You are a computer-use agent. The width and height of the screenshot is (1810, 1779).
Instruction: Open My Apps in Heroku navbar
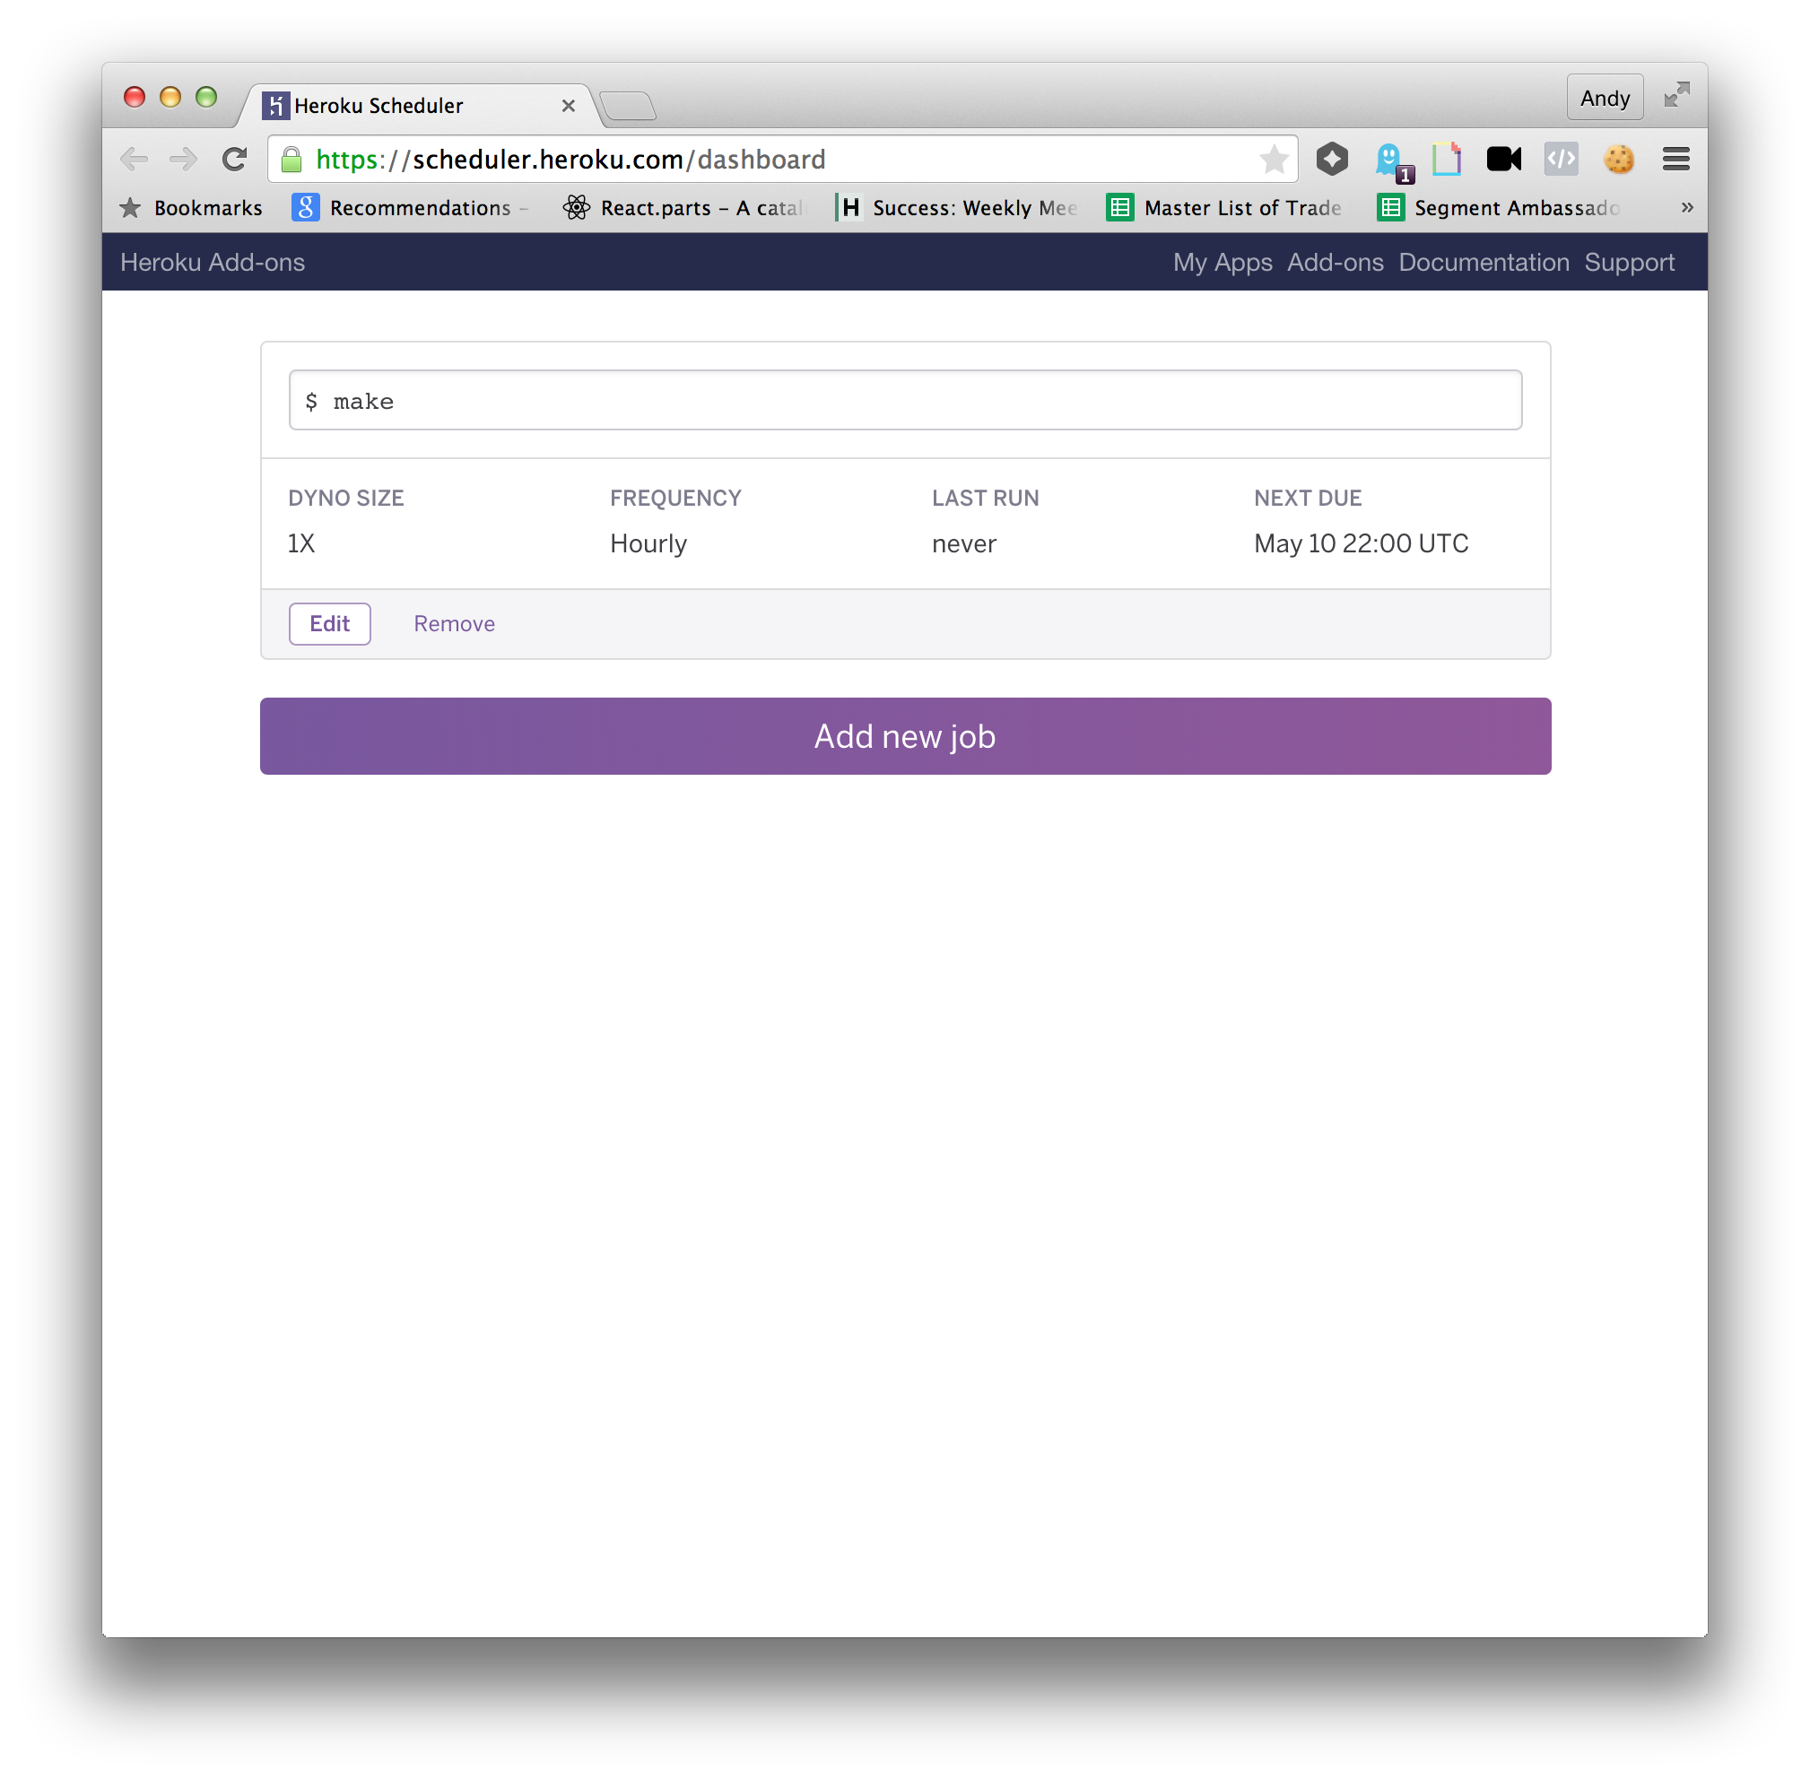tap(1223, 263)
